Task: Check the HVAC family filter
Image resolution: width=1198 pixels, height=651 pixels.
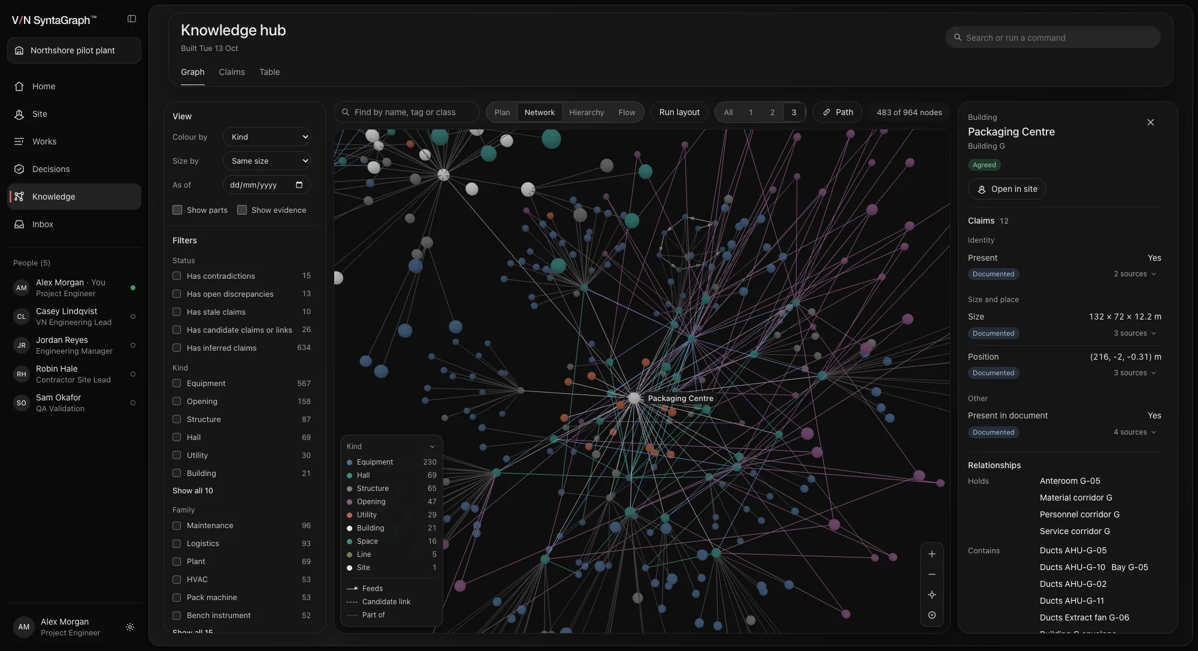Action: (x=177, y=580)
